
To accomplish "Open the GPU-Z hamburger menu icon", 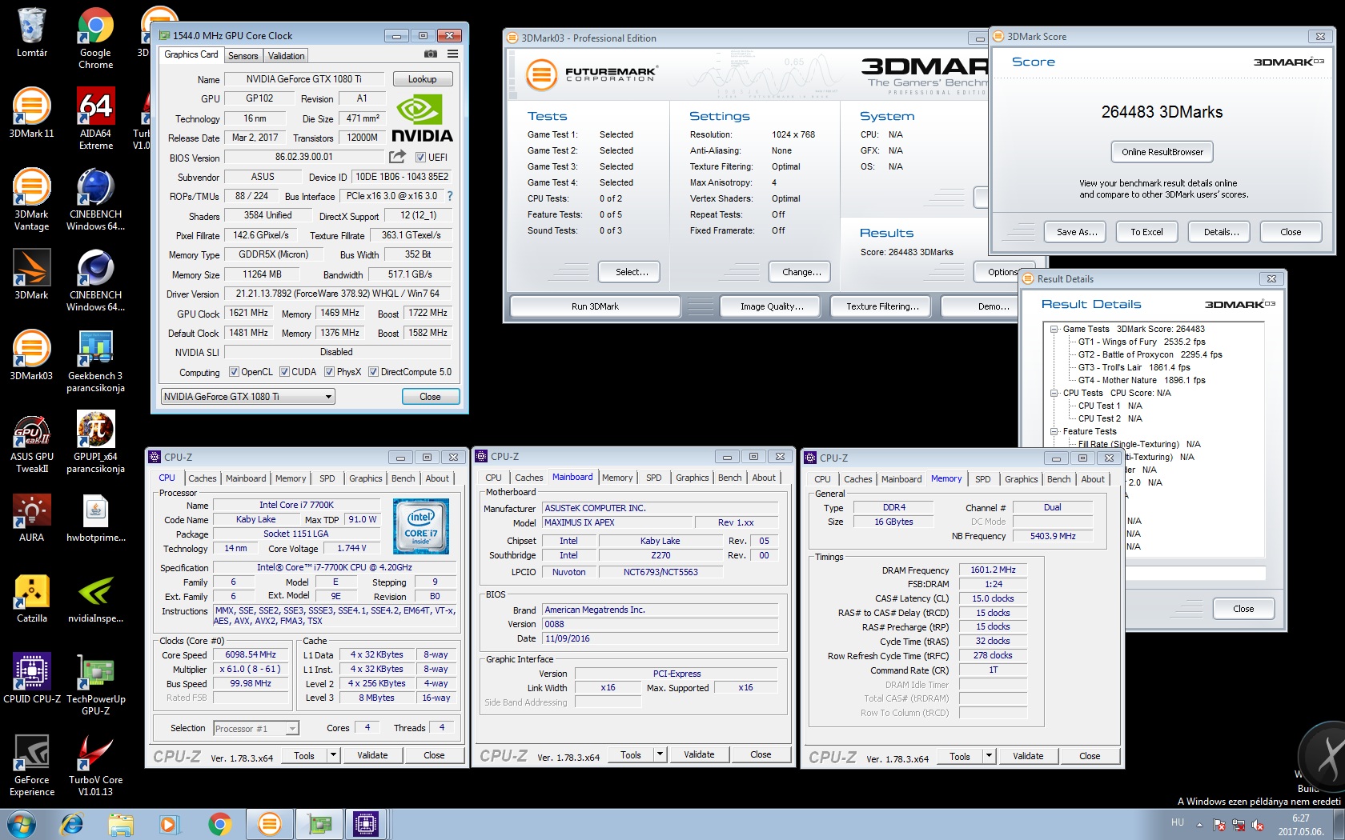I will pos(452,54).
